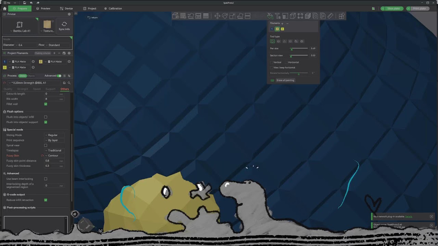
Task: Select the Text shape tool icon
Action: click(278, 16)
